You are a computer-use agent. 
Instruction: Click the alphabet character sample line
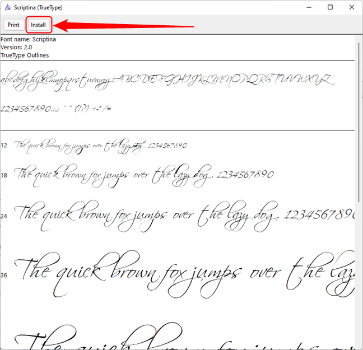coord(167,81)
